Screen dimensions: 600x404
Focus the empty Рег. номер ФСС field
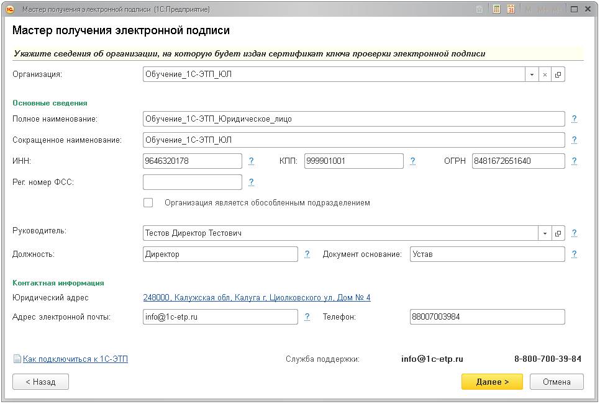click(x=193, y=182)
